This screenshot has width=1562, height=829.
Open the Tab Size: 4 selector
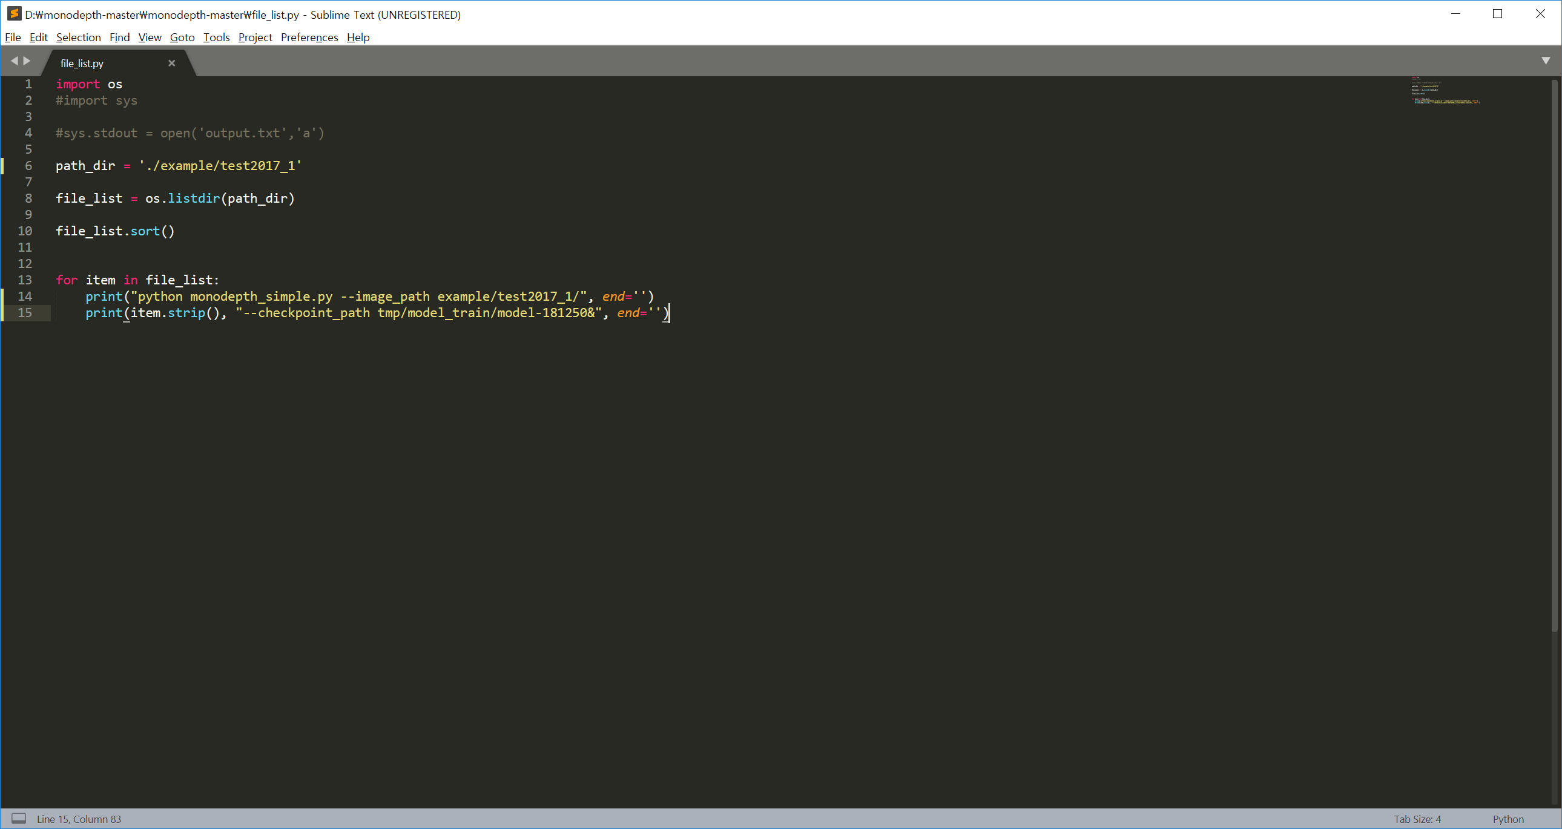[x=1417, y=819]
